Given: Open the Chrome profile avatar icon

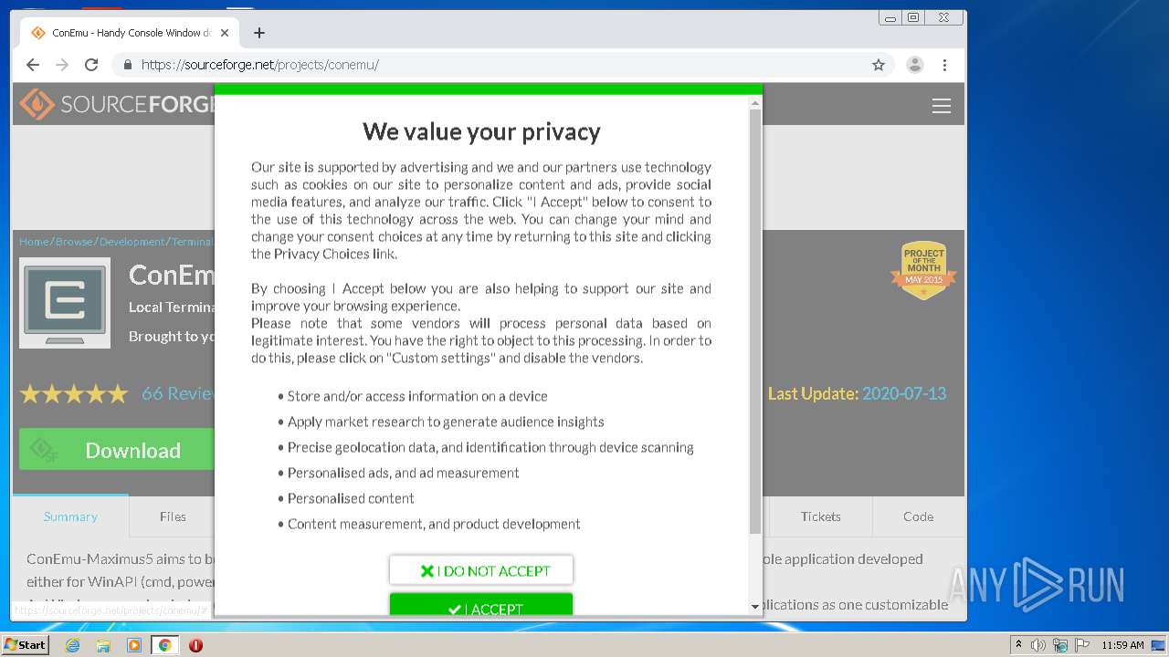Looking at the screenshot, I should click(914, 65).
